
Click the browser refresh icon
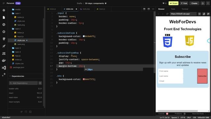coord(167,14)
